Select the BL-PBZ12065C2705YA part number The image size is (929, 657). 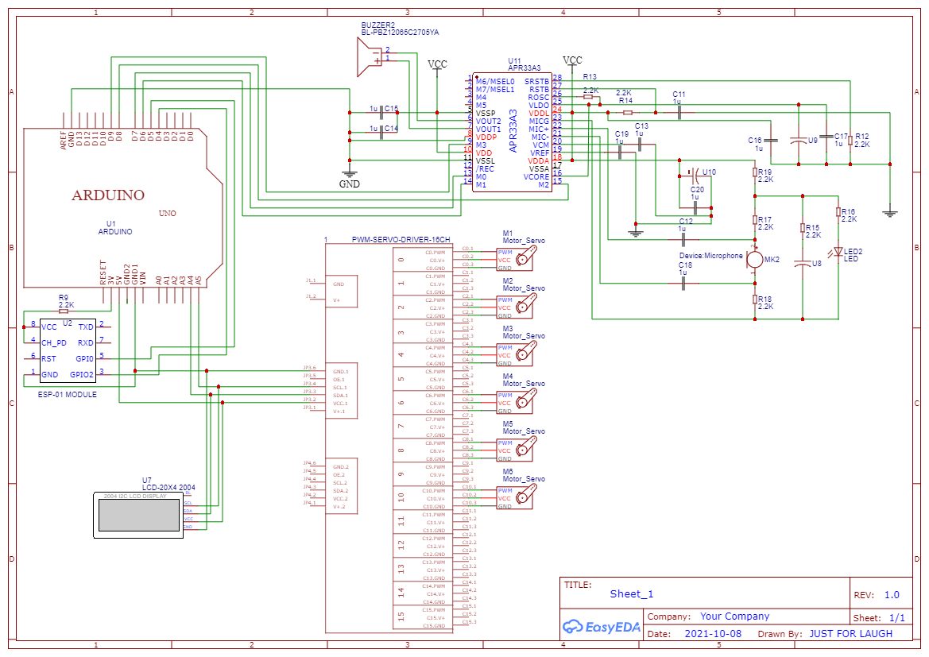400,33
